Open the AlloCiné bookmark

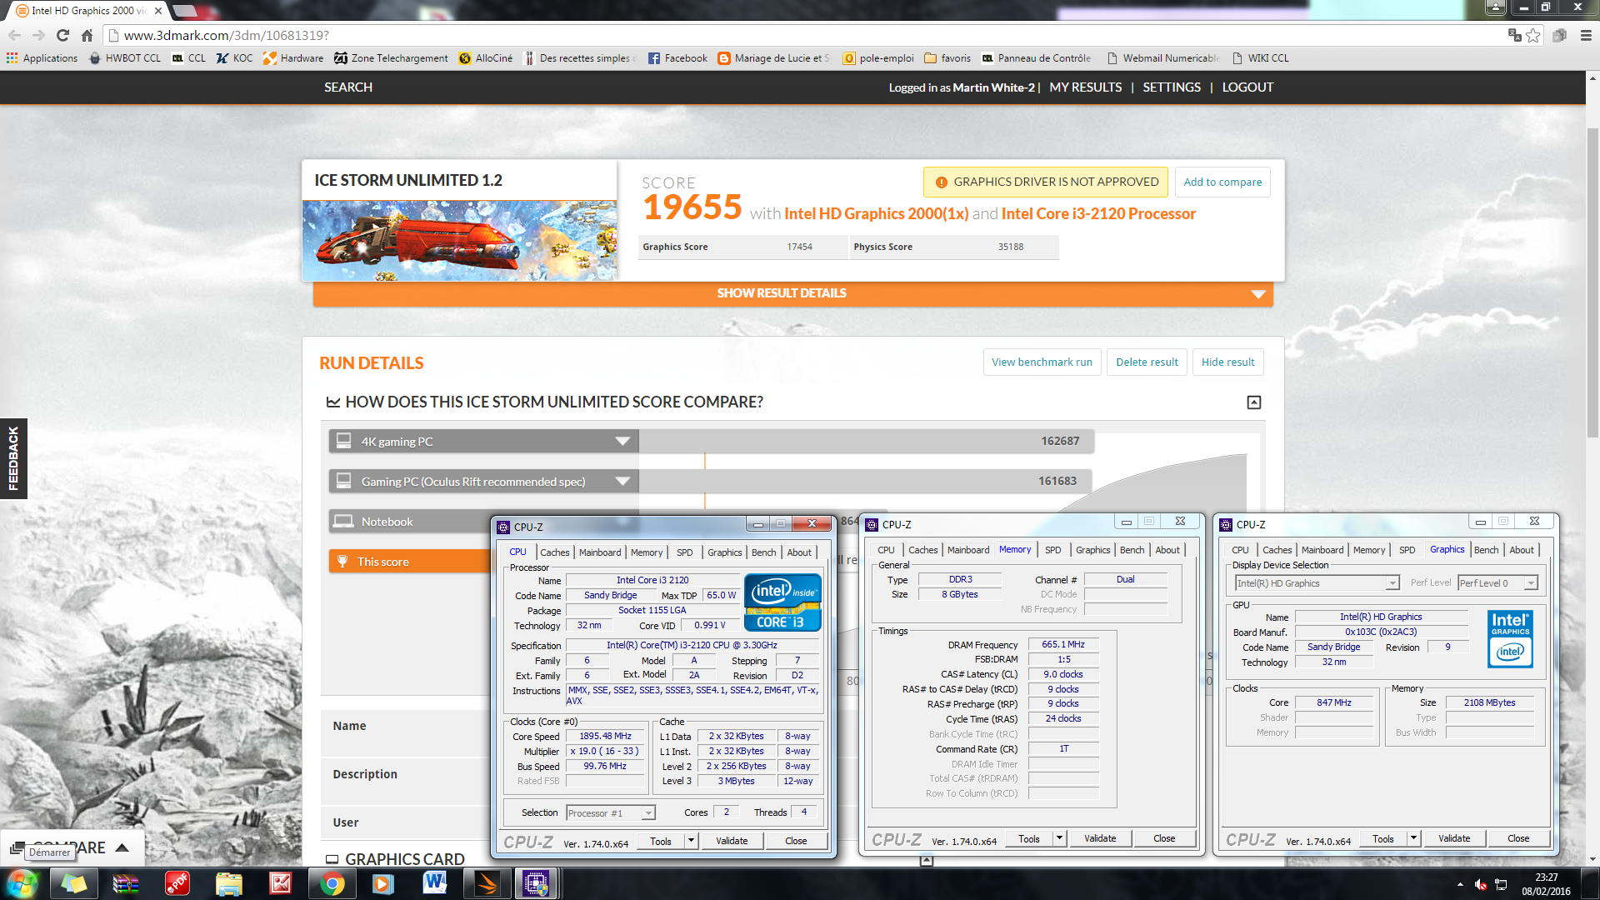coord(486,58)
